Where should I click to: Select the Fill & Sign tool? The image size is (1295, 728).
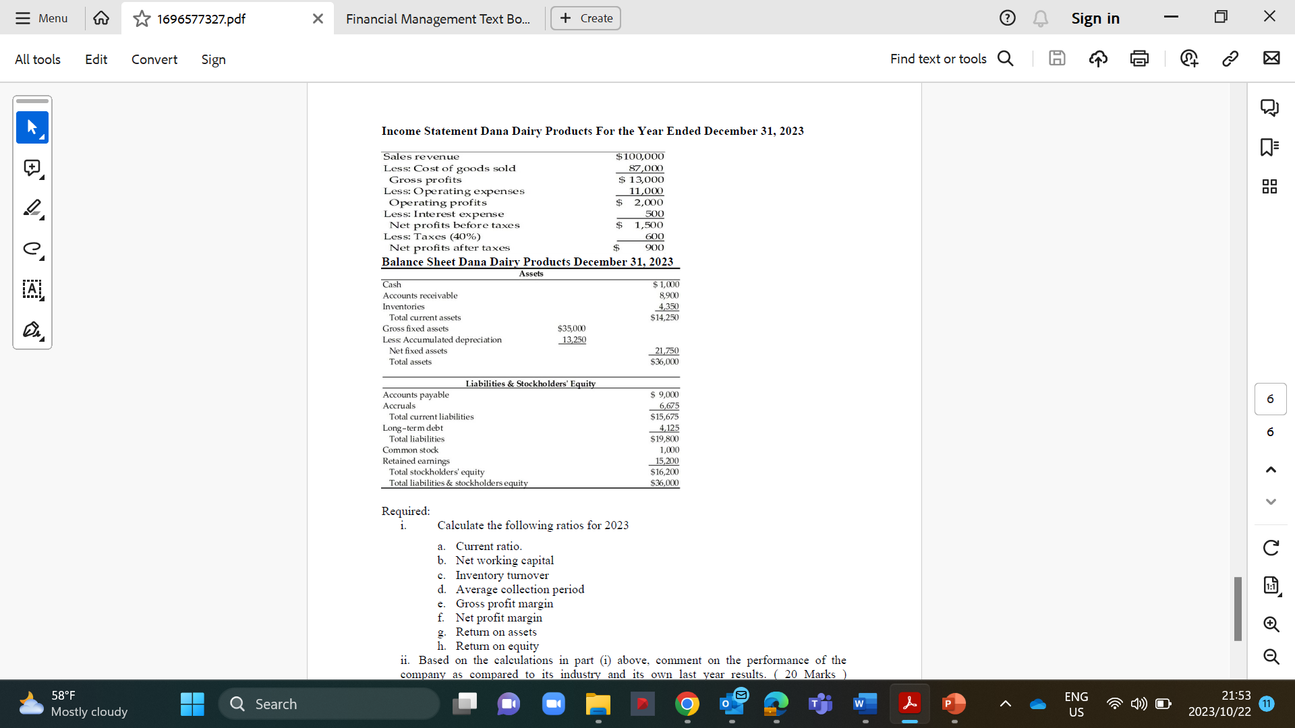[32, 331]
